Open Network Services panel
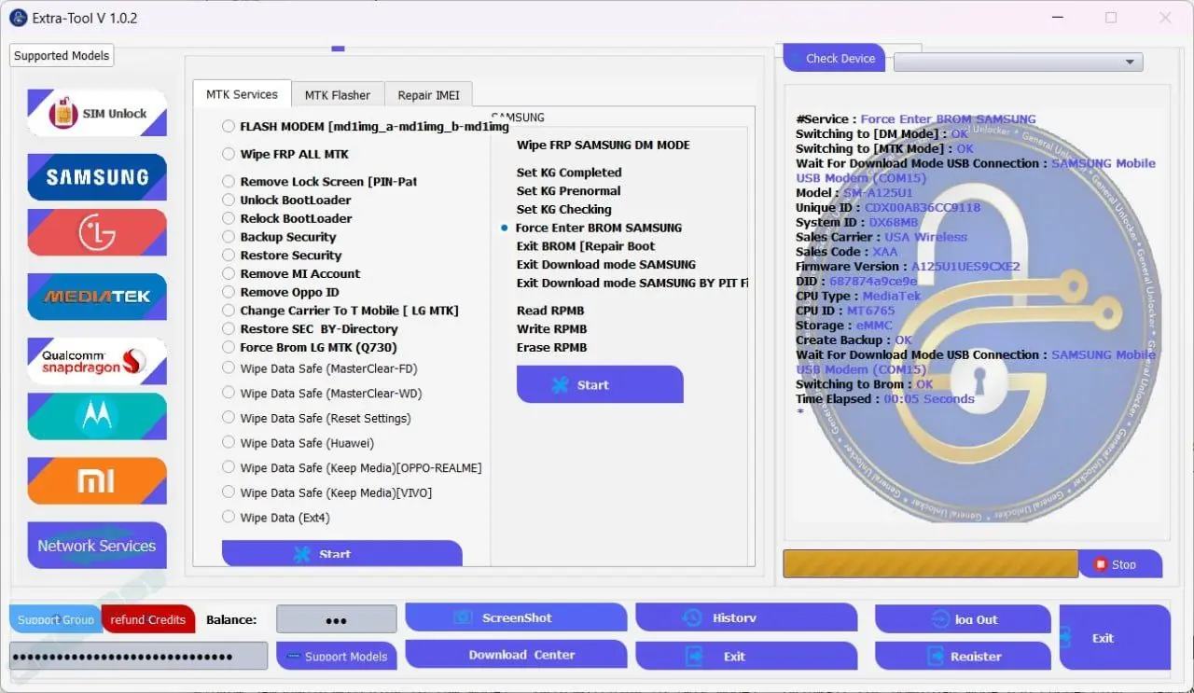This screenshot has width=1194, height=693. pos(97,546)
